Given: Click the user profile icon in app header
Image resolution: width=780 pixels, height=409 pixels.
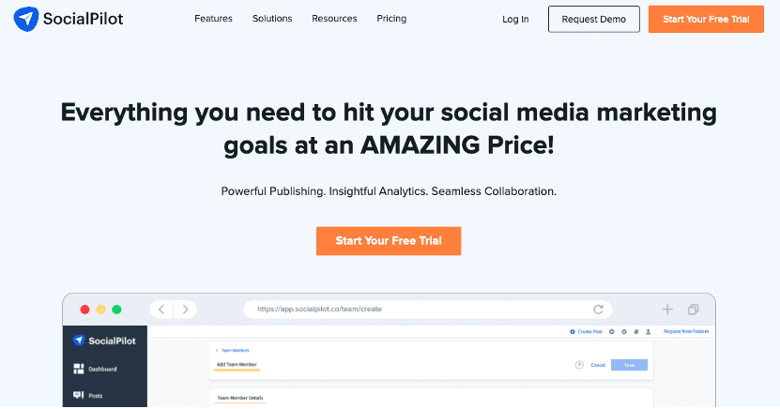Looking at the screenshot, I should coord(648,331).
